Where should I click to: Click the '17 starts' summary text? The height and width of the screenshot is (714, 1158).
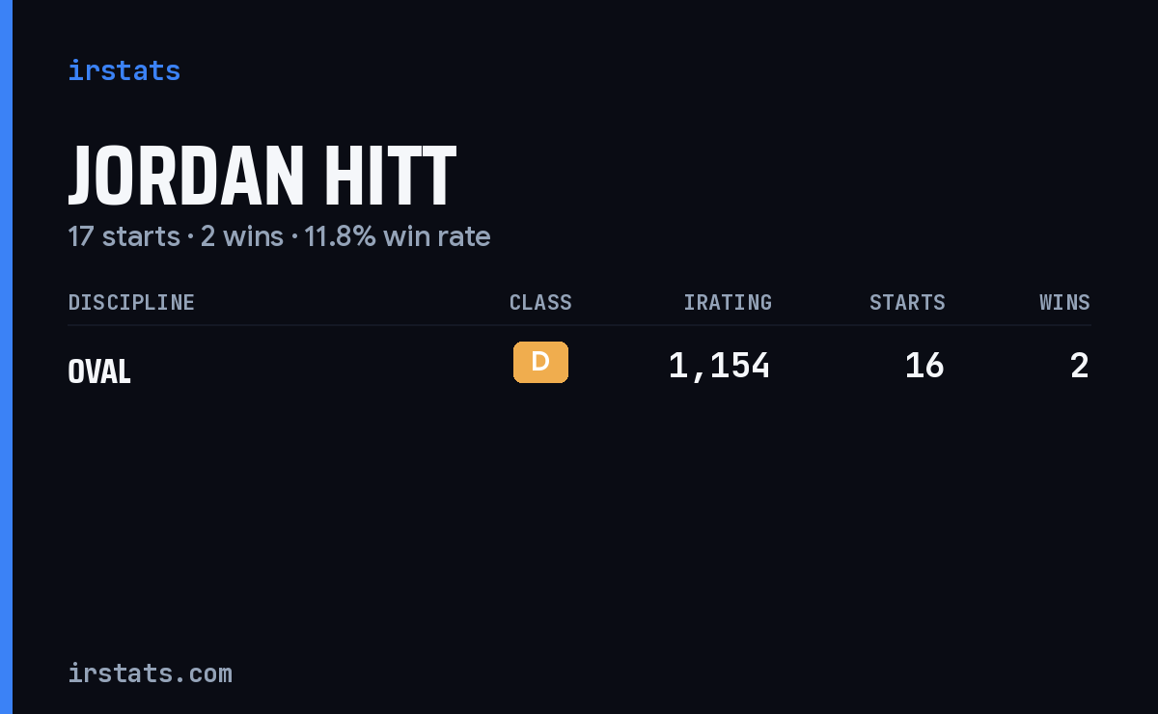pyautogui.click(x=124, y=236)
